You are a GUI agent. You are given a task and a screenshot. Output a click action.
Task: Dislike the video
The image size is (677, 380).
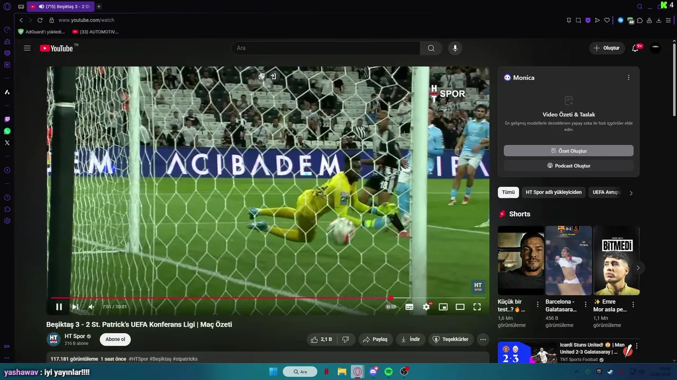point(345,339)
